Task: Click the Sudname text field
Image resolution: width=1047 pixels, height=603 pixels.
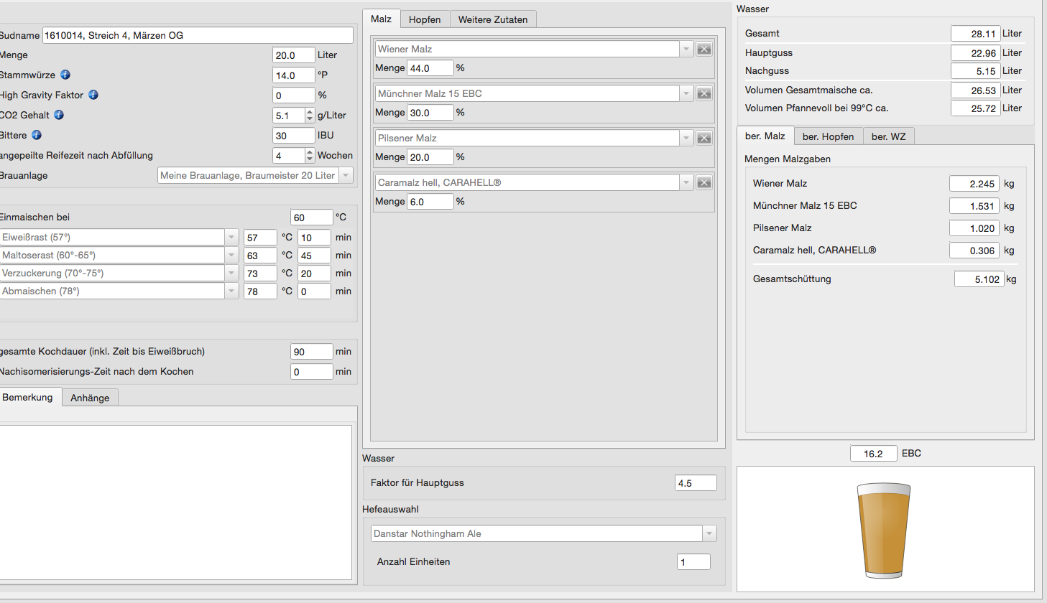Action: point(198,35)
